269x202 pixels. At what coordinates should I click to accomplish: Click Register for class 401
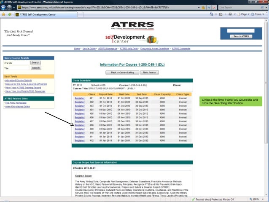80,98
